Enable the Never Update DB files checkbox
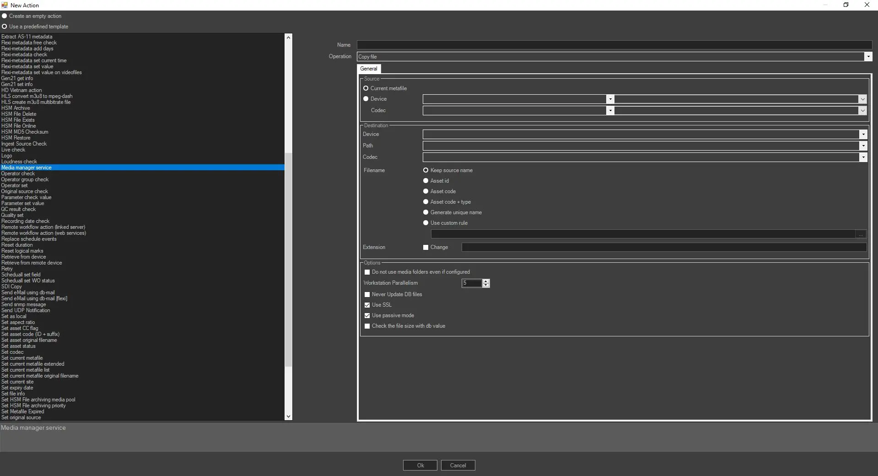This screenshot has width=878, height=476. [x=367, y=295]
